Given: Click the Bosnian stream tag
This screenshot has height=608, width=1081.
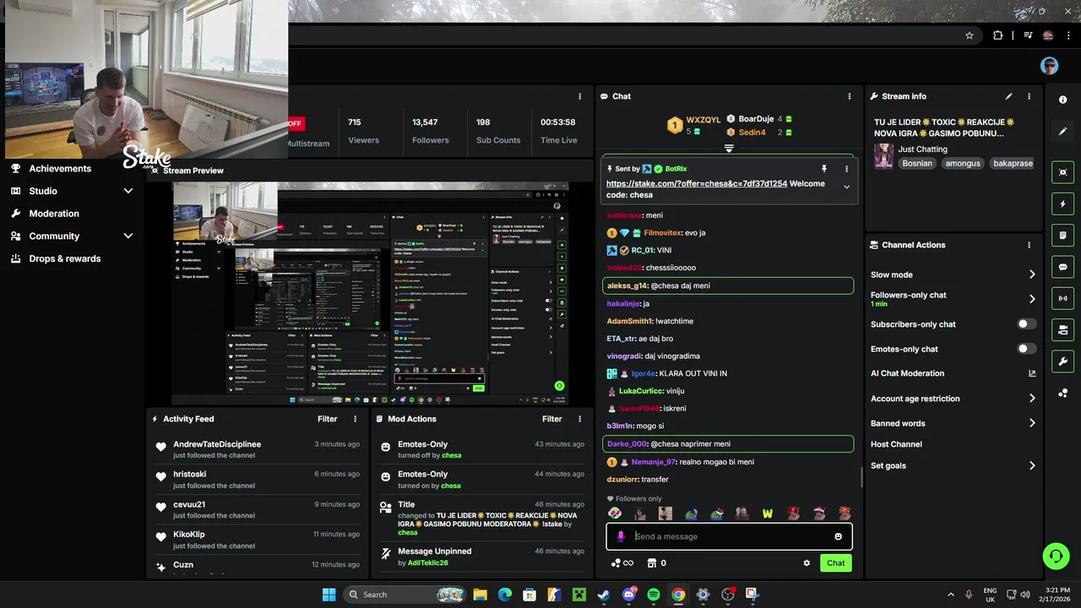Looking at the screenshot, I should pyautogui.click(x=917, y=163).
